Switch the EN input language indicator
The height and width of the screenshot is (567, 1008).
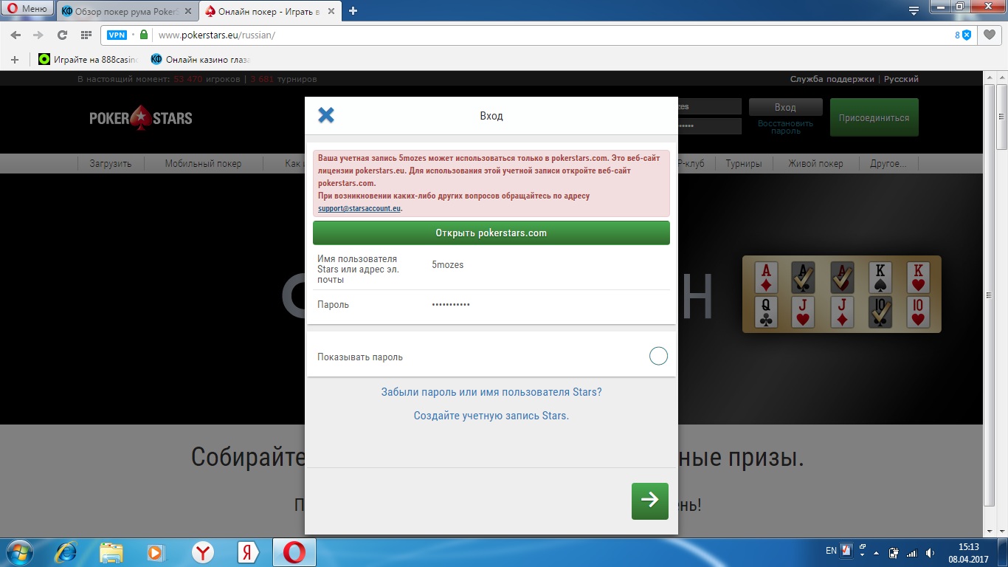point(831,551)
